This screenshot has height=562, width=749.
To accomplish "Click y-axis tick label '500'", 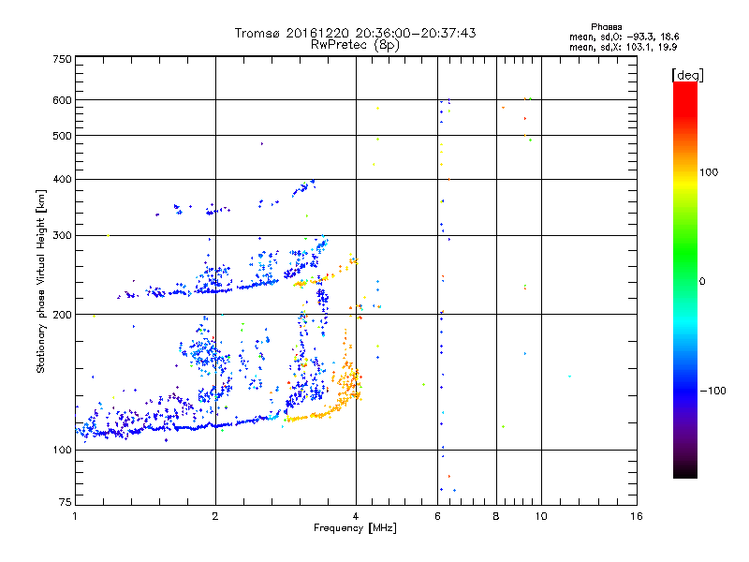I will pos(62,136).
